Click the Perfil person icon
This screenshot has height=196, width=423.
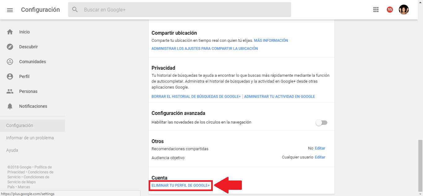pyautogui.click(x=10, y=76)
